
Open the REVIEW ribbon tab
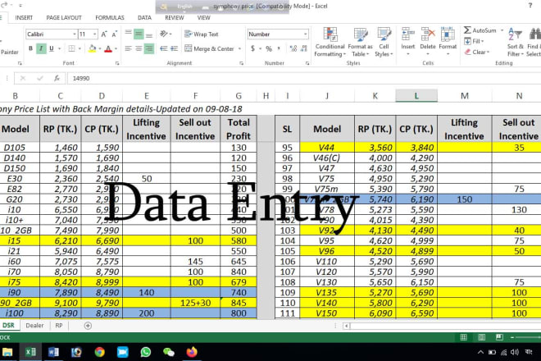pos(175,17)
